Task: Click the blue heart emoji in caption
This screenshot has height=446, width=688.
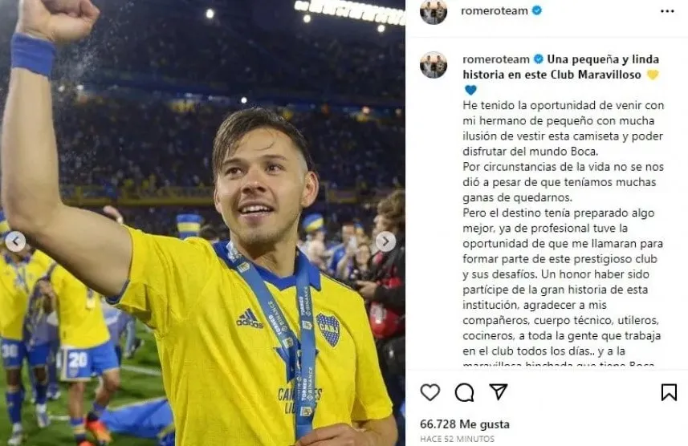Action: 470,90
